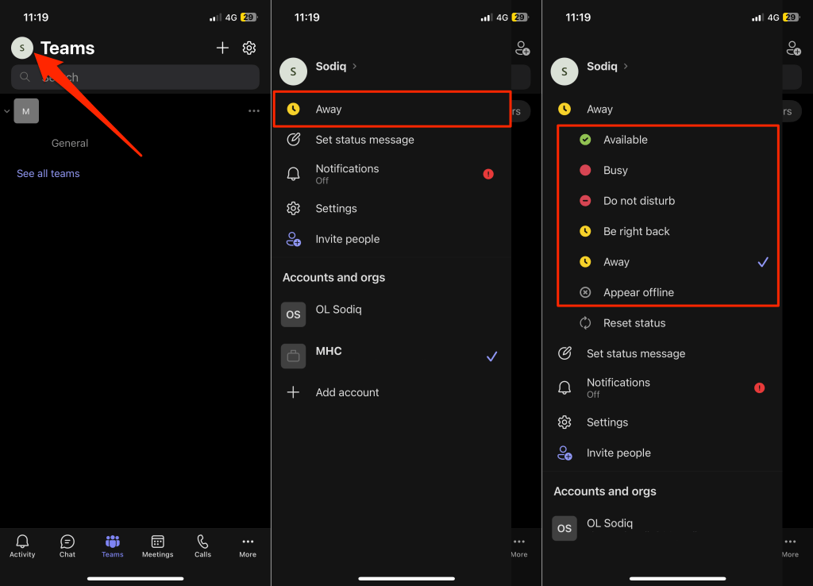813x586 pixels.
Task: Choose Set status message in middle panel
Action: click(392, 140)
